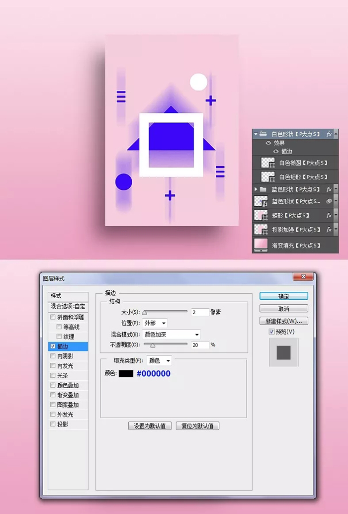Enable the 纹理 checkbox
The height and width of the screenshot is (514, 348).
59,337
